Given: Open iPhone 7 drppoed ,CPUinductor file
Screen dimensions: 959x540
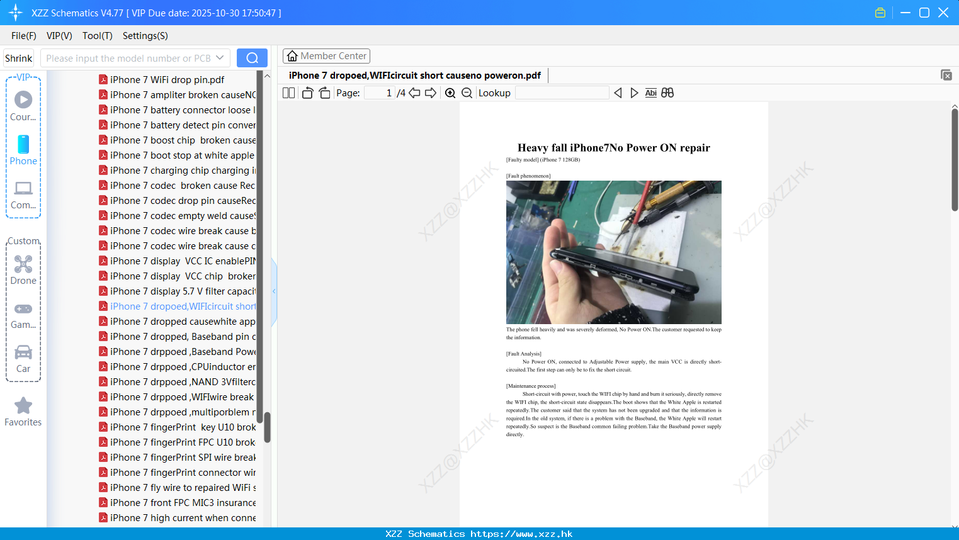Looking at the screenshot, I should pyautogui.click(x=177, y=366).
